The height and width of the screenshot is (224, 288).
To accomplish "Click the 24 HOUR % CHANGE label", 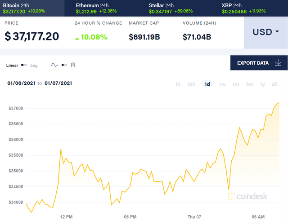I will coord(98,23).
